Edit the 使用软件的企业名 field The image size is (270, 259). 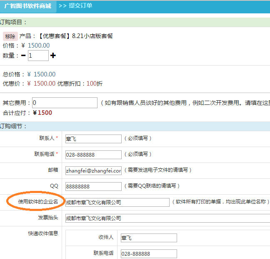(x=117, y=202)
